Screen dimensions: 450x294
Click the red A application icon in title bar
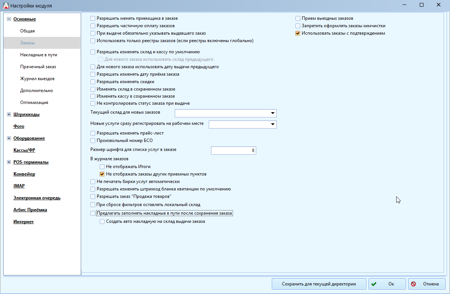tap(5, 6)
